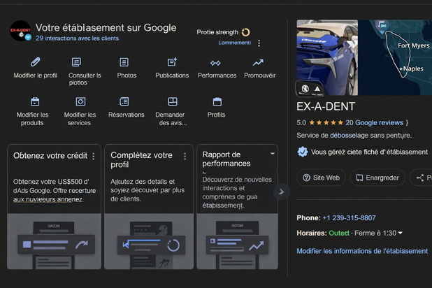Open Modifier les produits shopping icon
The height and width of the screenshot is (288, 432).
pyautogui.click(x=36, y=101)
